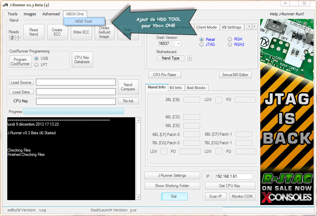Click the R-JTAG Xconsoles ad banner

pos(287,112)
